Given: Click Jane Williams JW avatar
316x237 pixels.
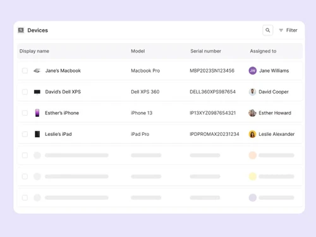Looking at the screenshot, I should (x=253, y=71).
